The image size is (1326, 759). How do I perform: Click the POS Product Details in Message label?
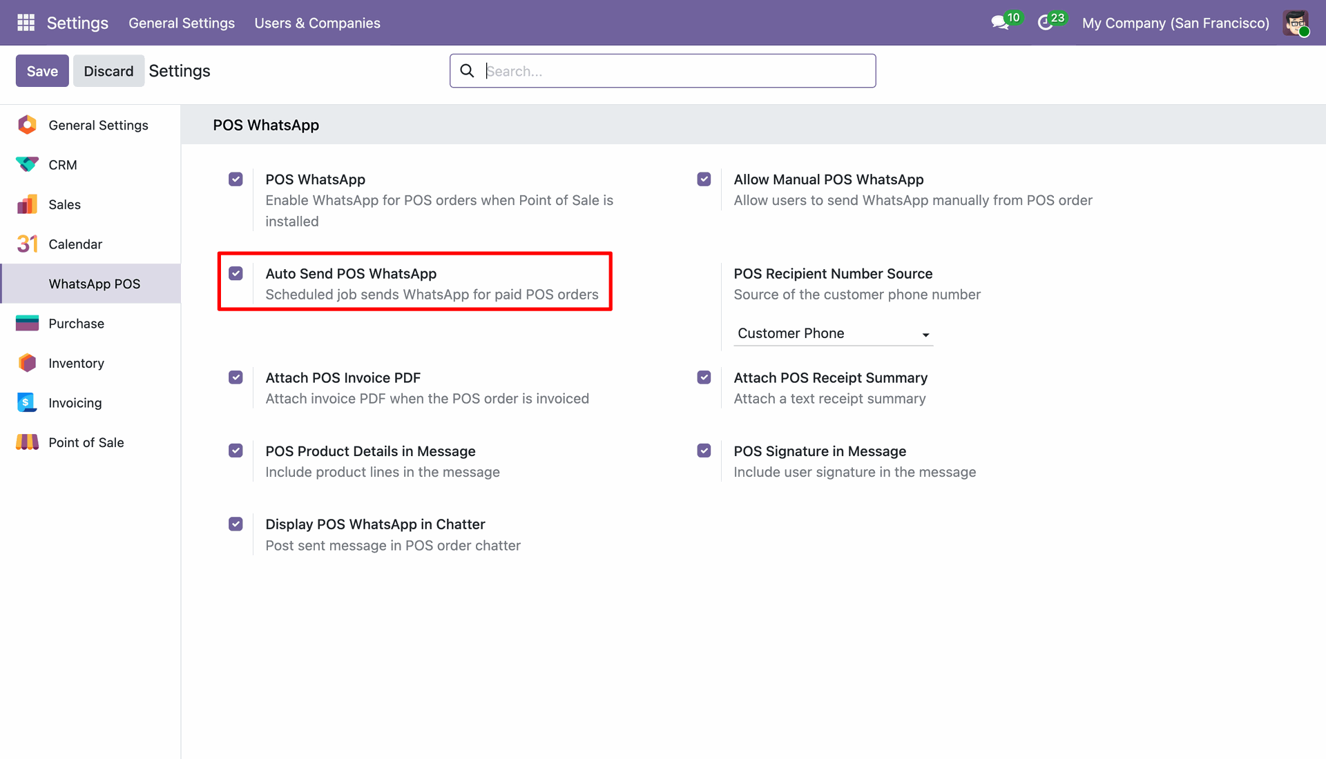pos(370,451)
